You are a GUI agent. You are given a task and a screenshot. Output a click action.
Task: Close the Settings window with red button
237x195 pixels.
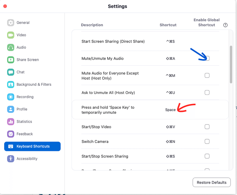pos(5,6)
